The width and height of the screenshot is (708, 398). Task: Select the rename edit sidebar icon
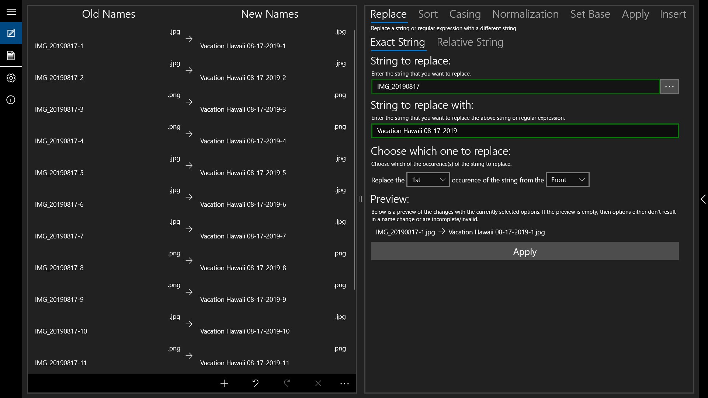pos(11,33)
